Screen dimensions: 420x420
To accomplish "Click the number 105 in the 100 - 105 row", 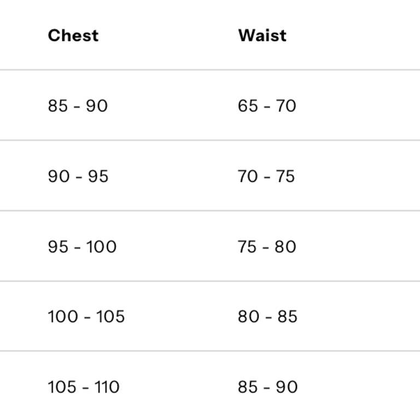I will [x=110, y=317].
